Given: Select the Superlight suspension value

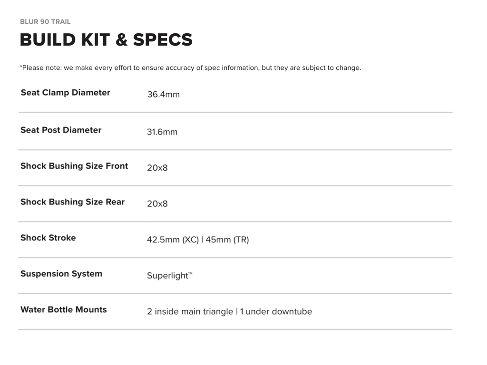Looking at the screenshot, I should click(167, 276).
